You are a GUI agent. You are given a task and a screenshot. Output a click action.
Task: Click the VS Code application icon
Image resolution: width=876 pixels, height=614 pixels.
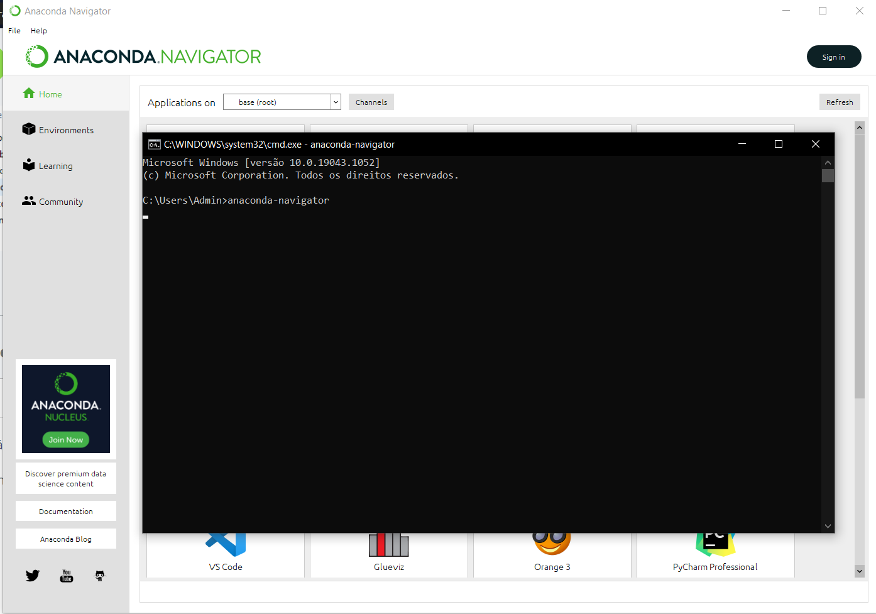[x=226, y=545]
